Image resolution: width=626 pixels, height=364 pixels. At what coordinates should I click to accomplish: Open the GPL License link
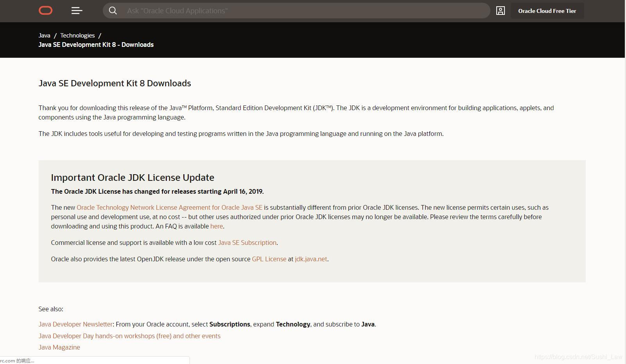click(x=269, y=259)
